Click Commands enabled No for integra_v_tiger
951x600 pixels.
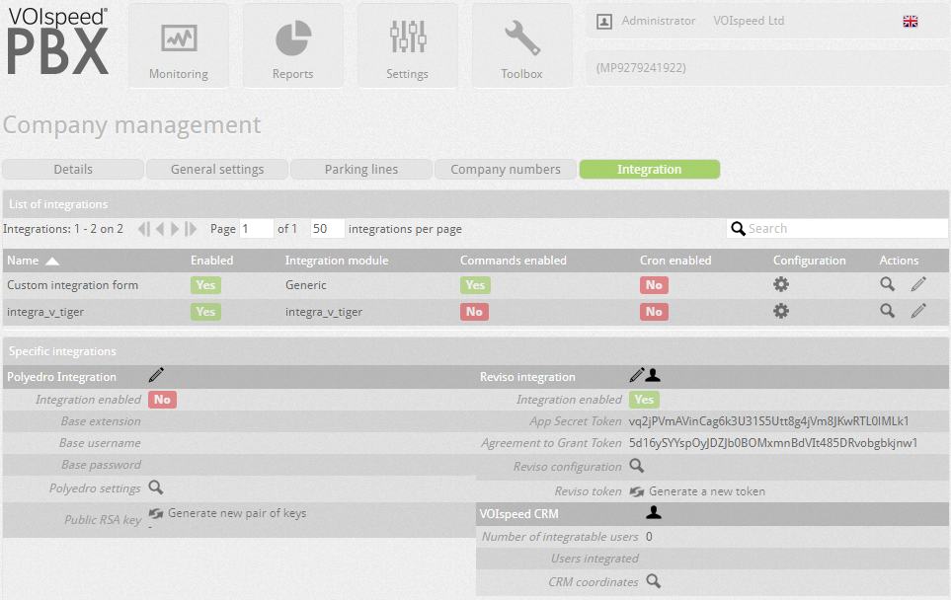pos(474,312)
